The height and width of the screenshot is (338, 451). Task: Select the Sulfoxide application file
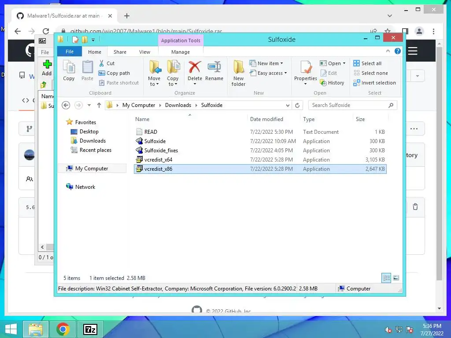click(260, 141)
